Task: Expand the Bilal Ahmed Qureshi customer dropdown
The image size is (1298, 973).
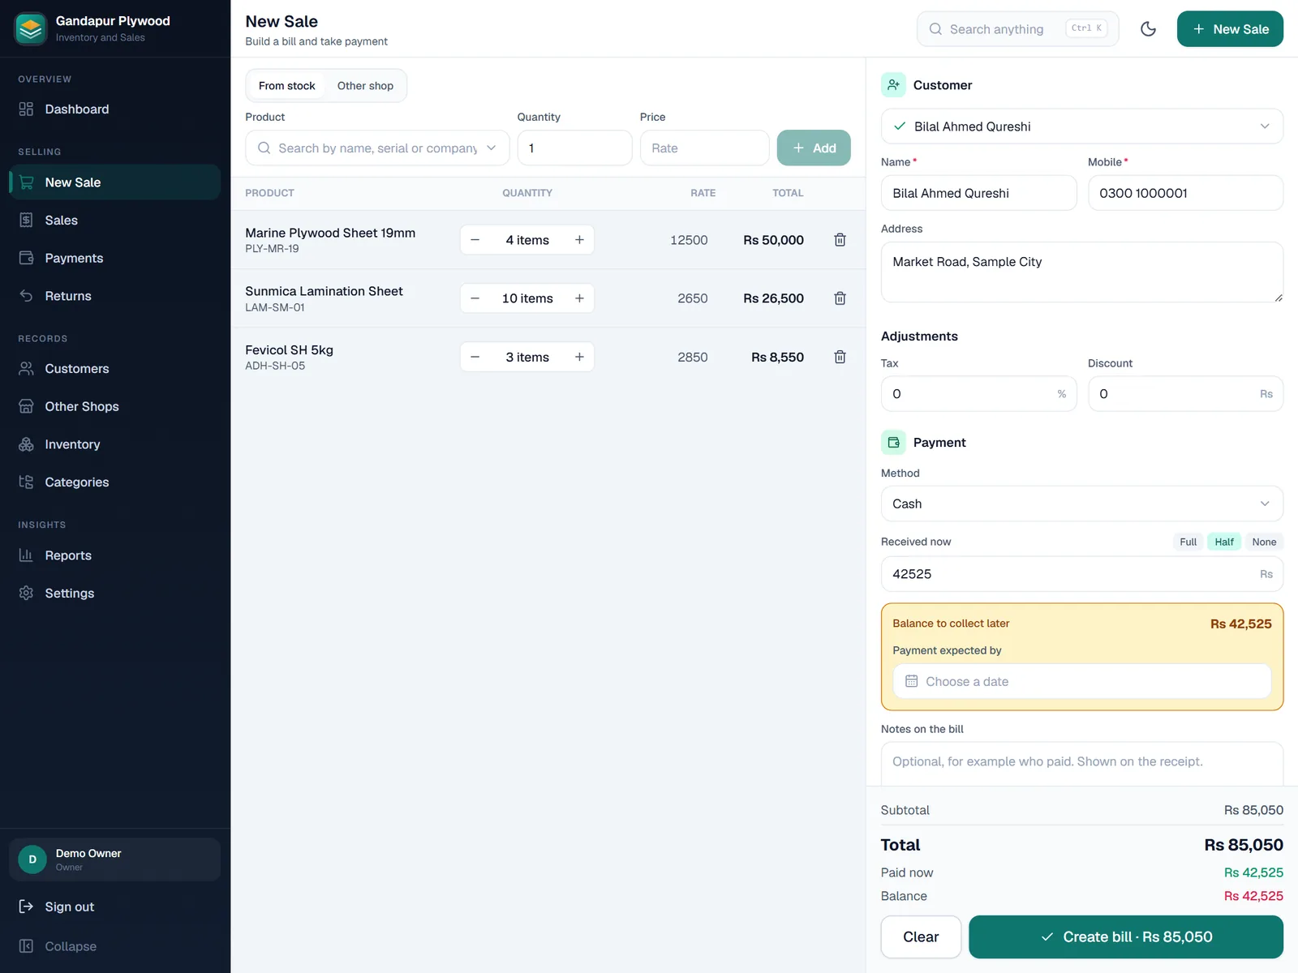Action: (1081, 126)
